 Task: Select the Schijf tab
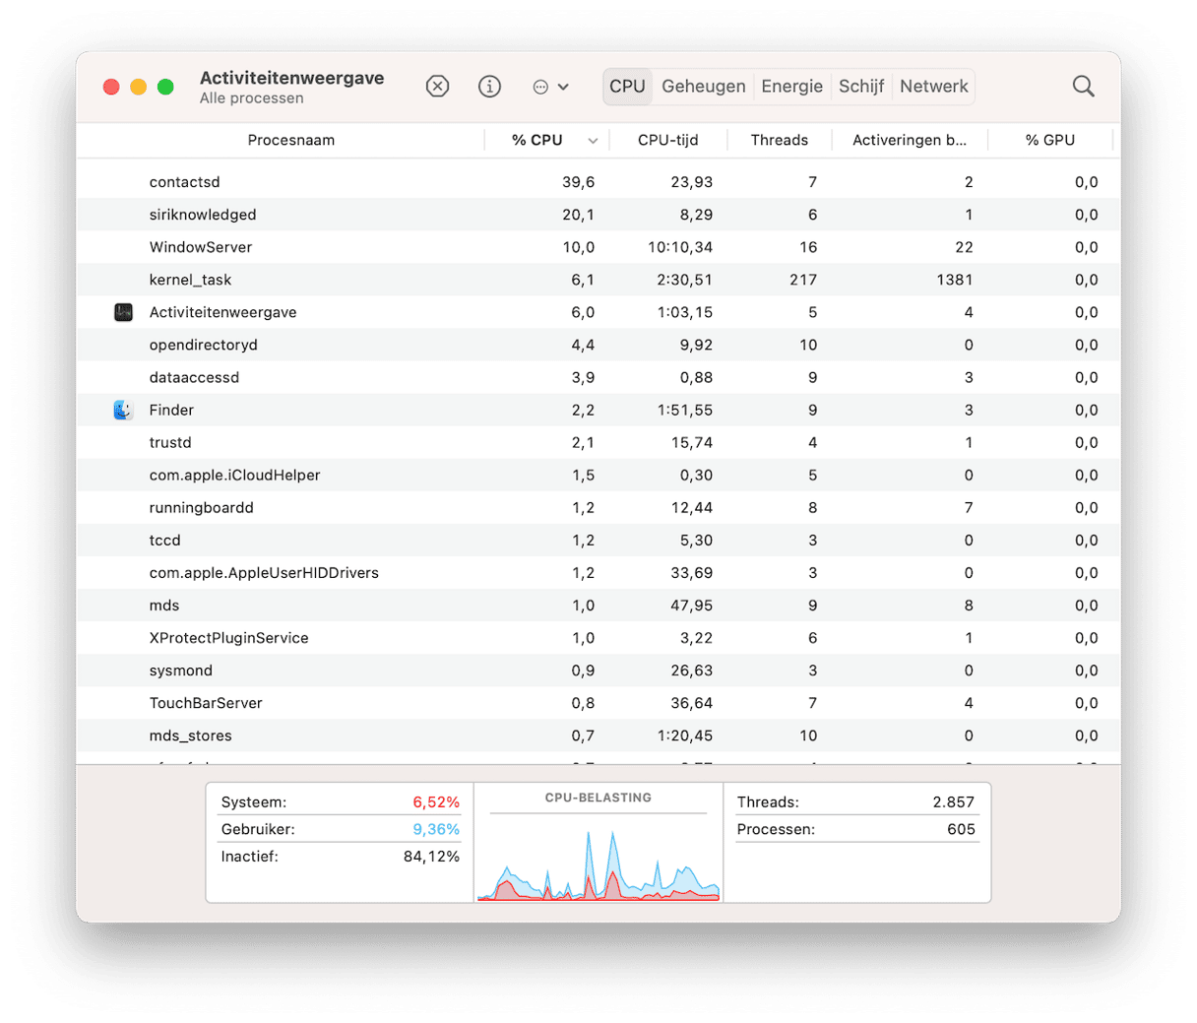(x=861, y=87)
